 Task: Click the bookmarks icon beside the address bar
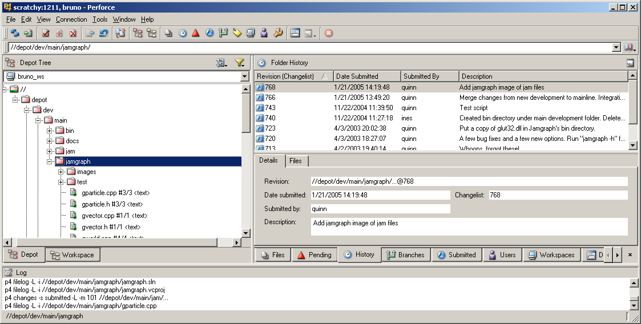[x=630, y=47]
